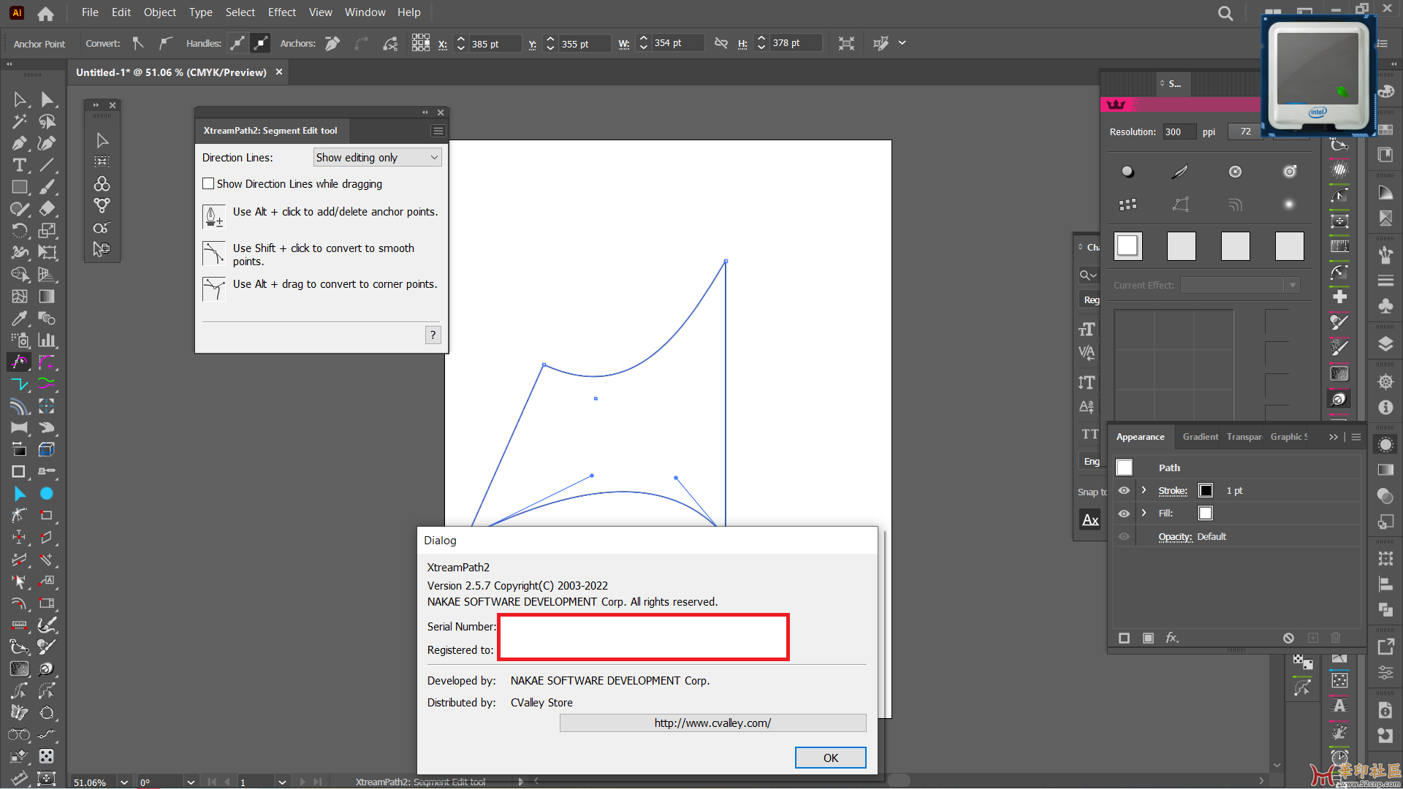Screen dimensions: 1403x789
Task: Click the Path thumbnail swatch
Action: pos(1125,468)
